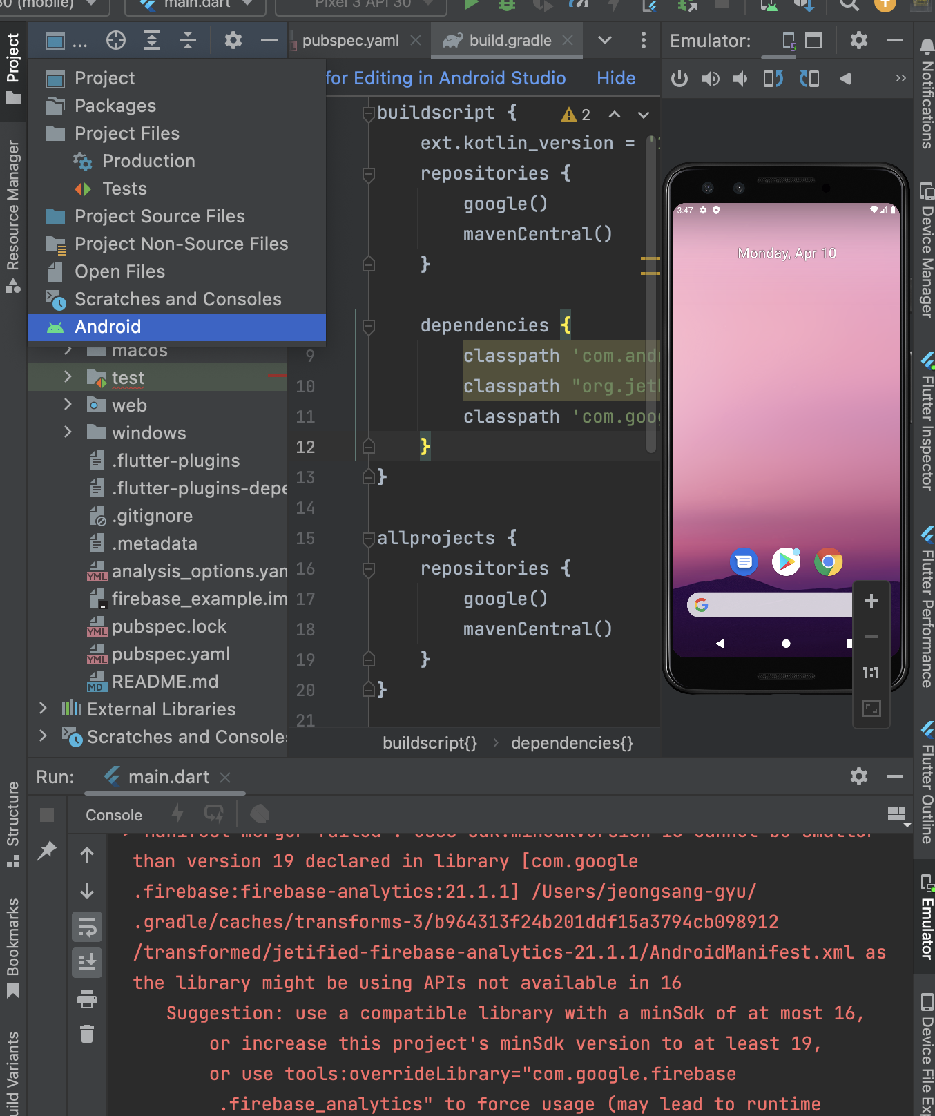Hide the Project tool window
Viewport: 935px width, 1116px height.
click(x=269, y=40)
